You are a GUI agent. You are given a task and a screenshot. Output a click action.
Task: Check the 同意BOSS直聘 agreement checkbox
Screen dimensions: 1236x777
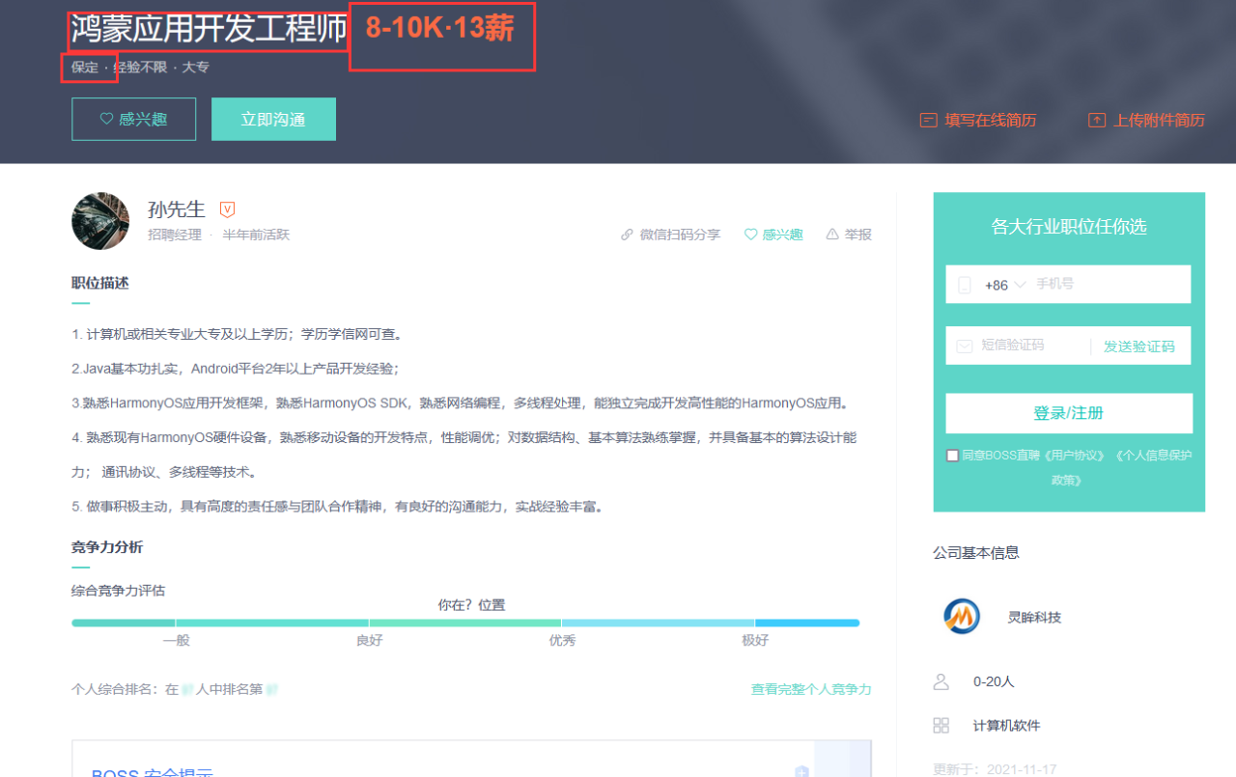click(x=953, y=456)
